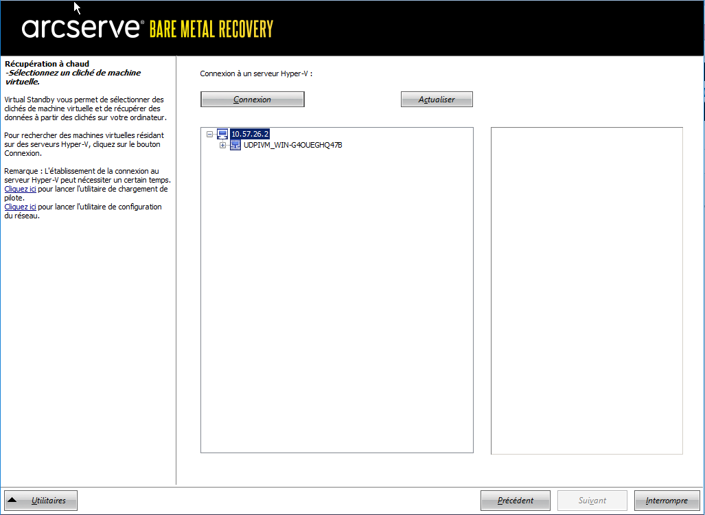Click the Actualiser button

point(437,100)
